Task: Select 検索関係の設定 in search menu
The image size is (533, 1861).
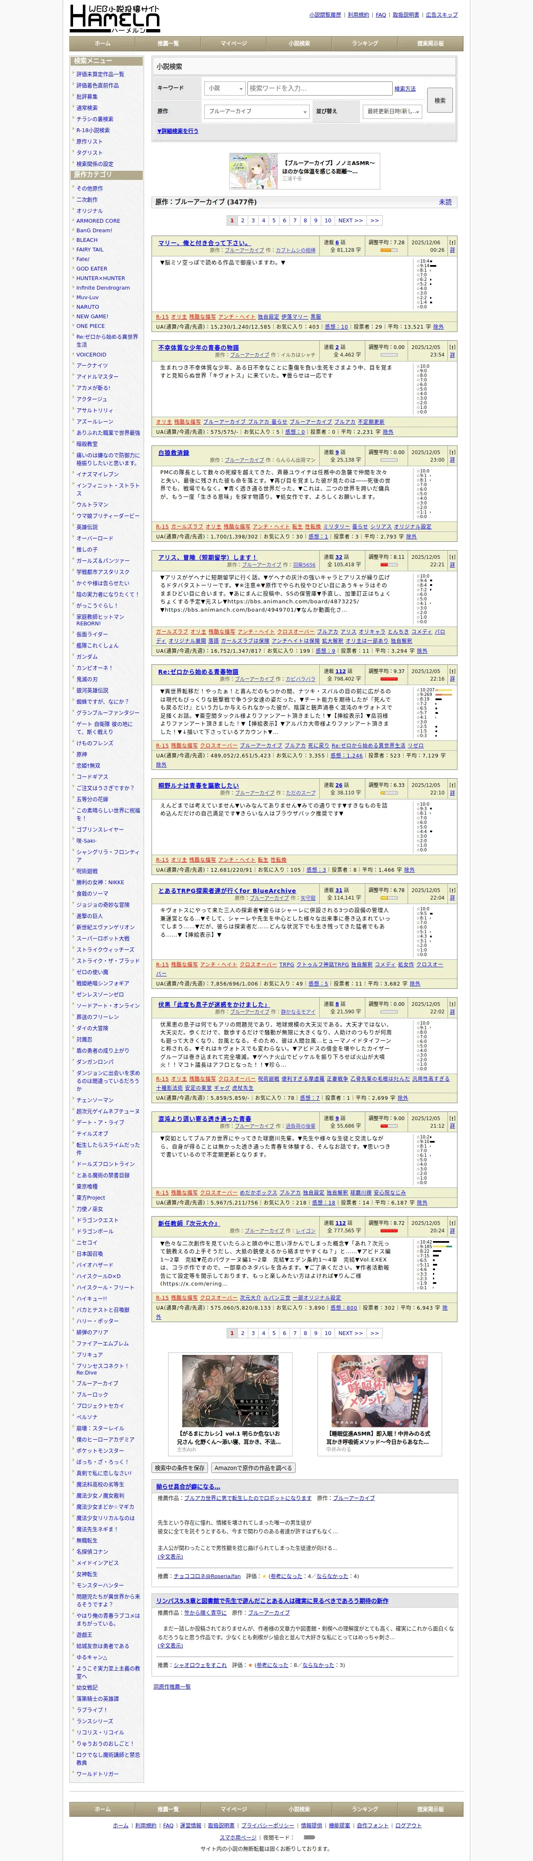Action: click(x=95, y=164)
